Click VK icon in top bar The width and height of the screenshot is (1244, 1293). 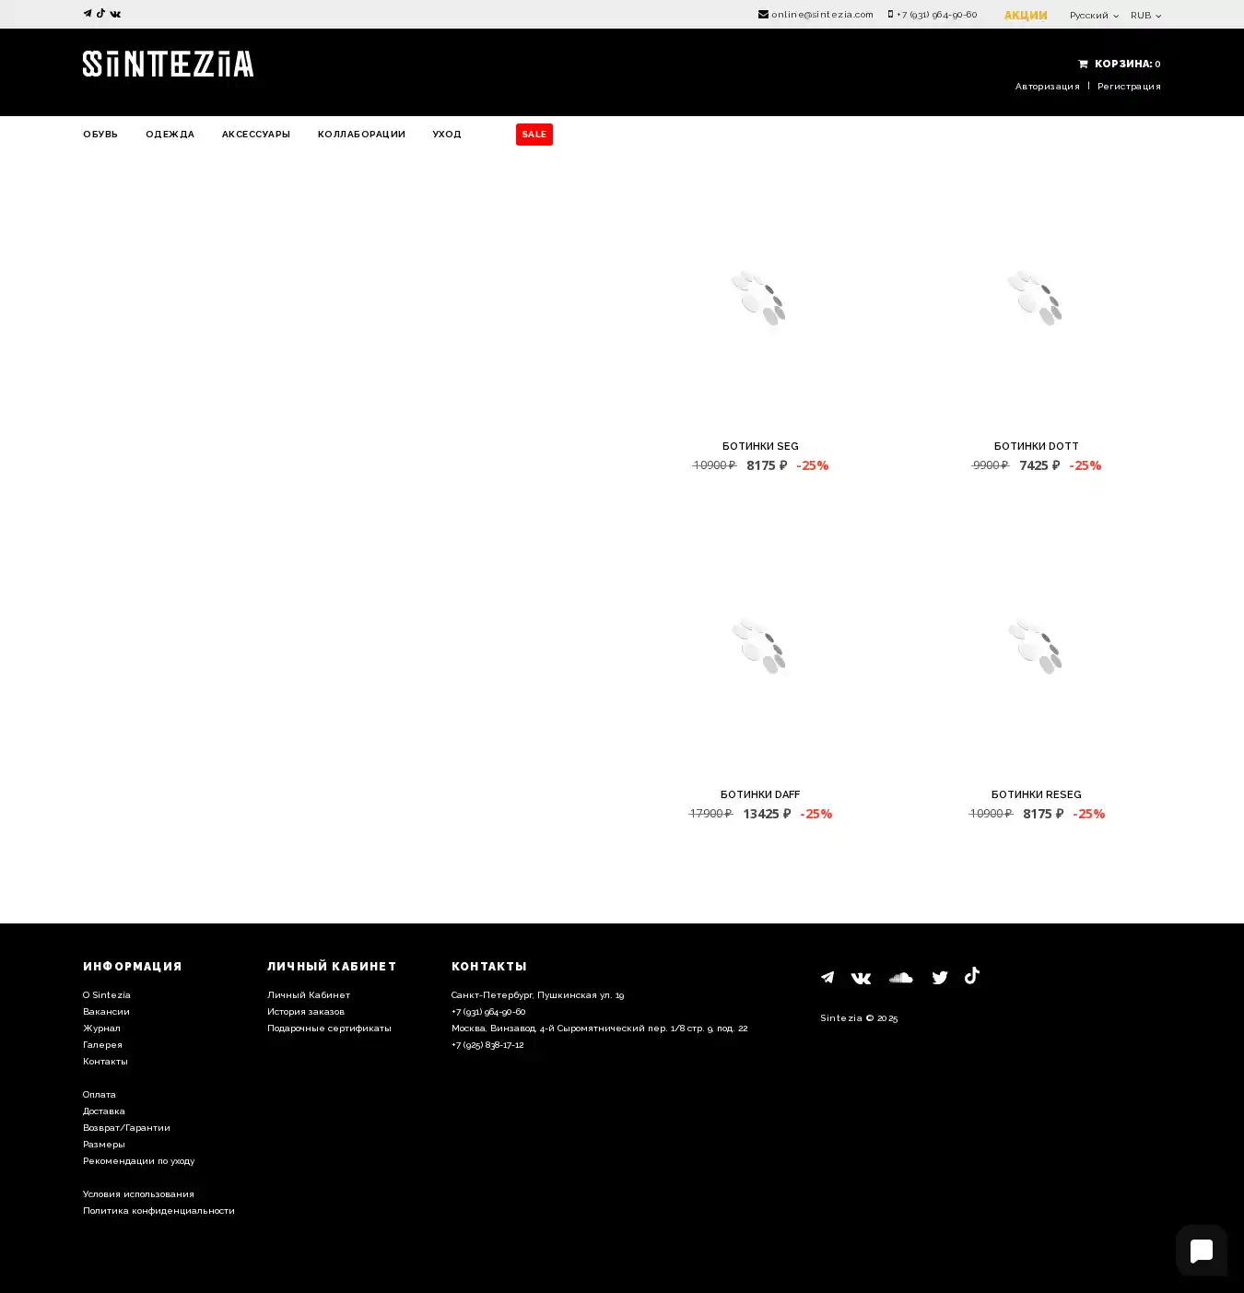(115, 14)
